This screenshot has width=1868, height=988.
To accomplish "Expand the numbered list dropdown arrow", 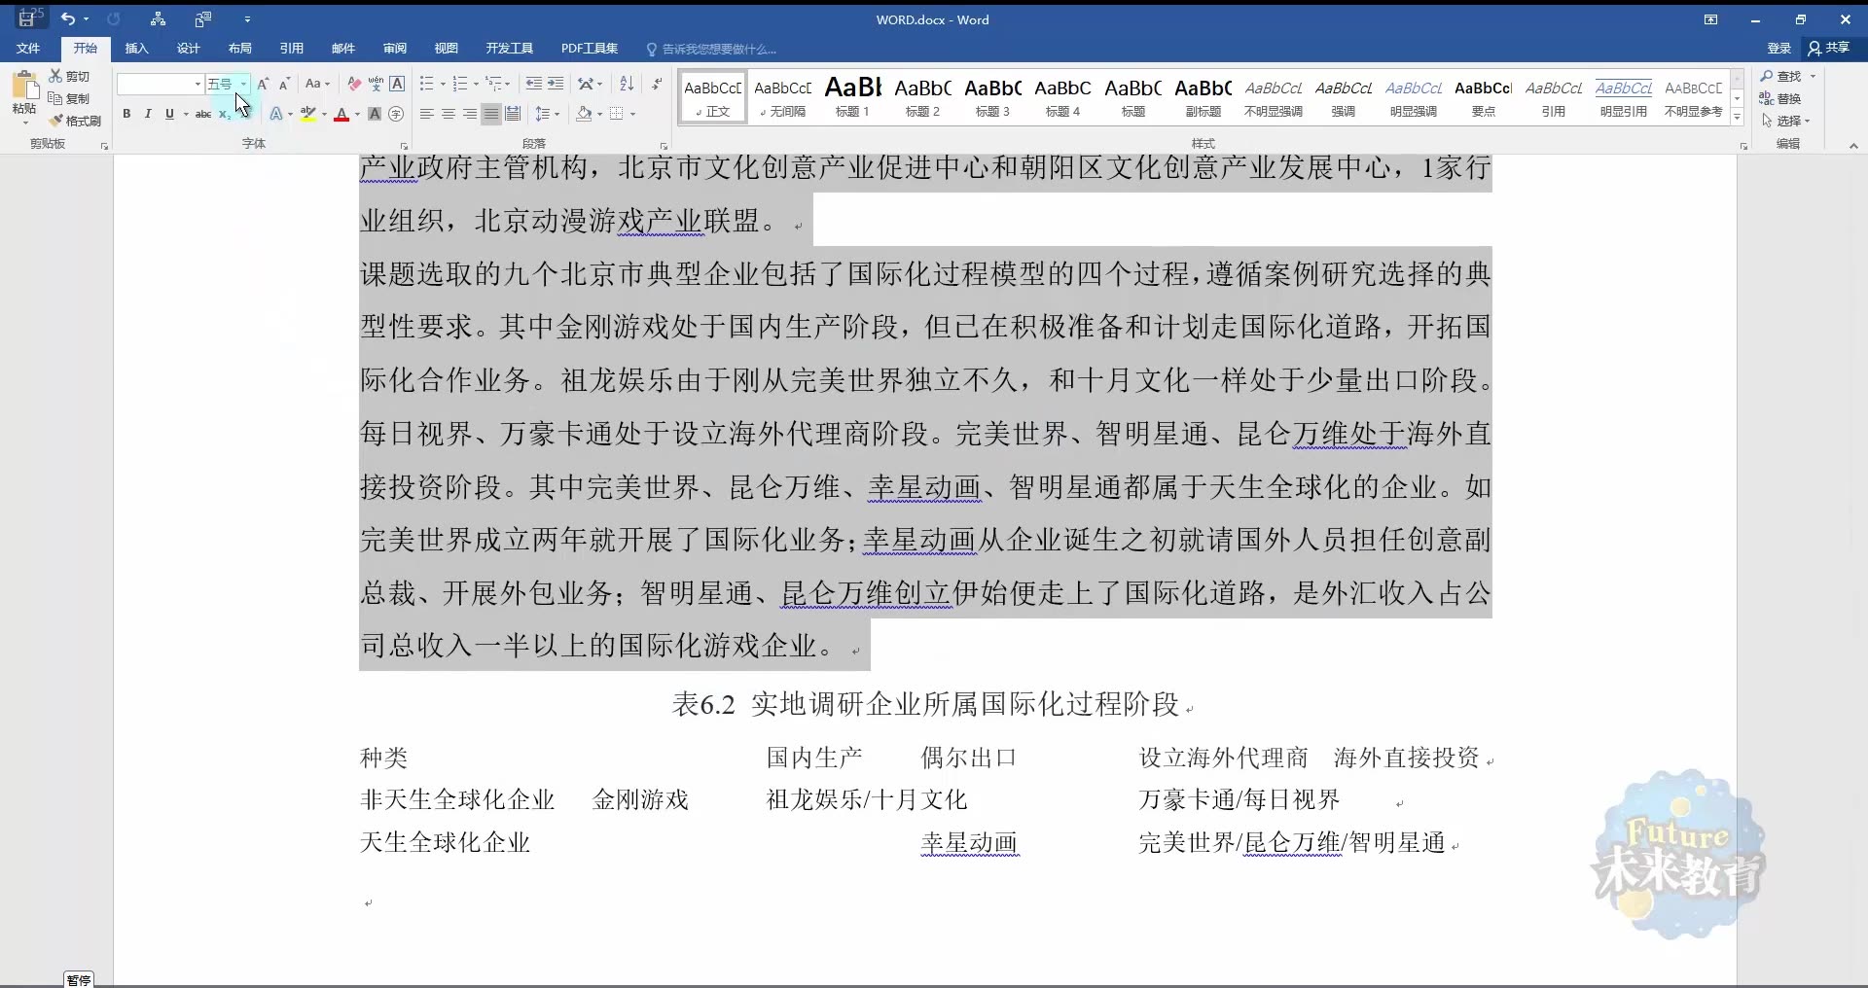I will click(x=476, y=85).
